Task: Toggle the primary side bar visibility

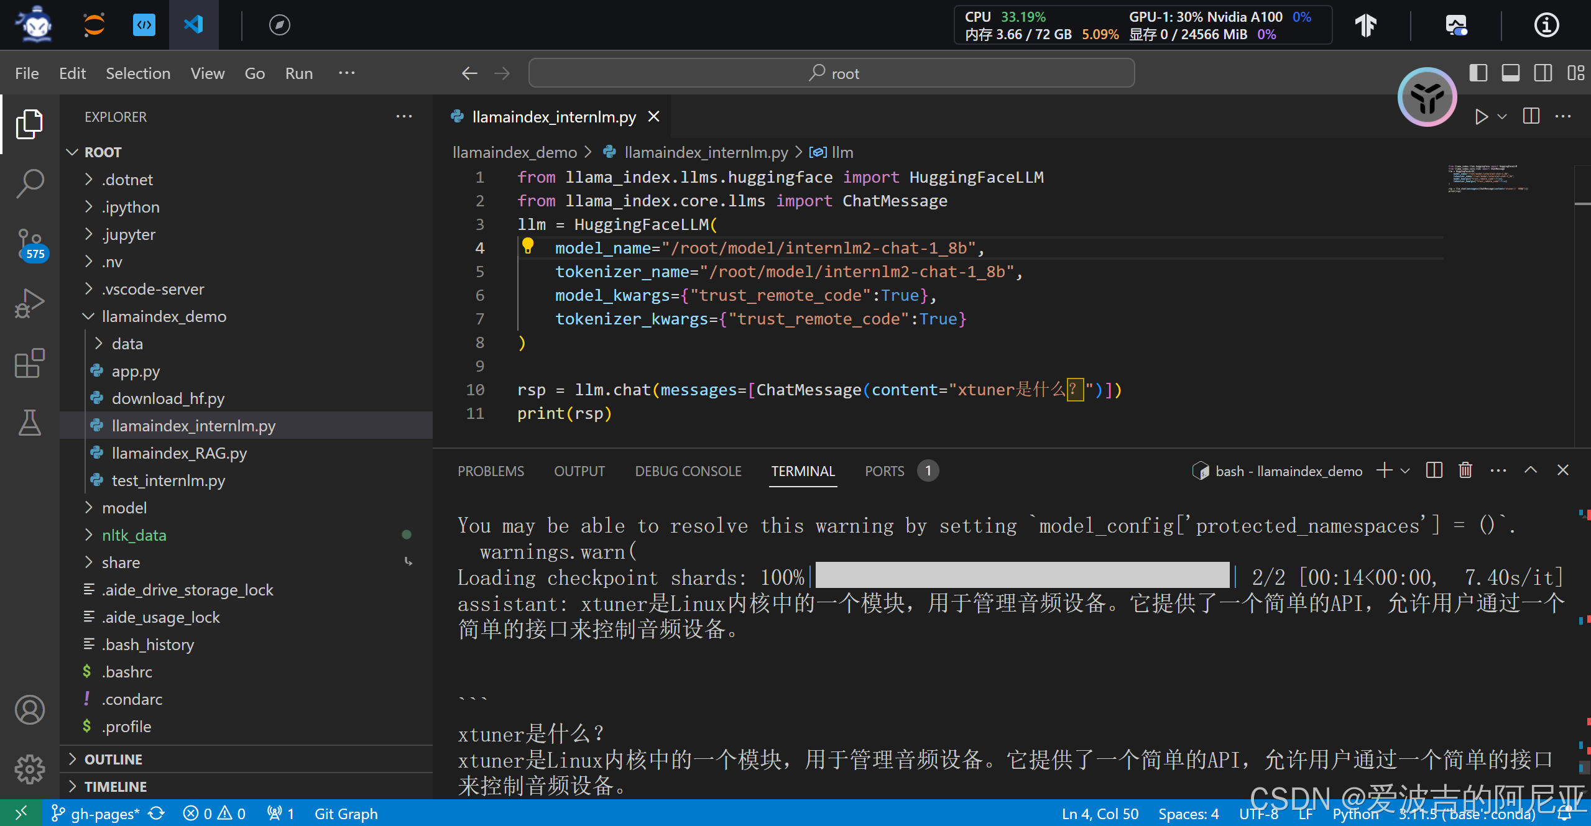Action: (x=1478, y=73)
